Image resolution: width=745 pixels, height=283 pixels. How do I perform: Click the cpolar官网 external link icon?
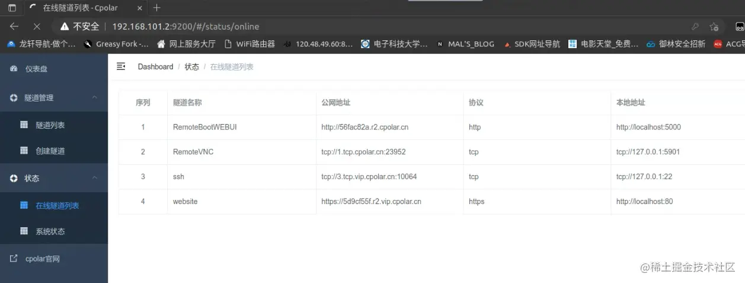coord(14,259)
